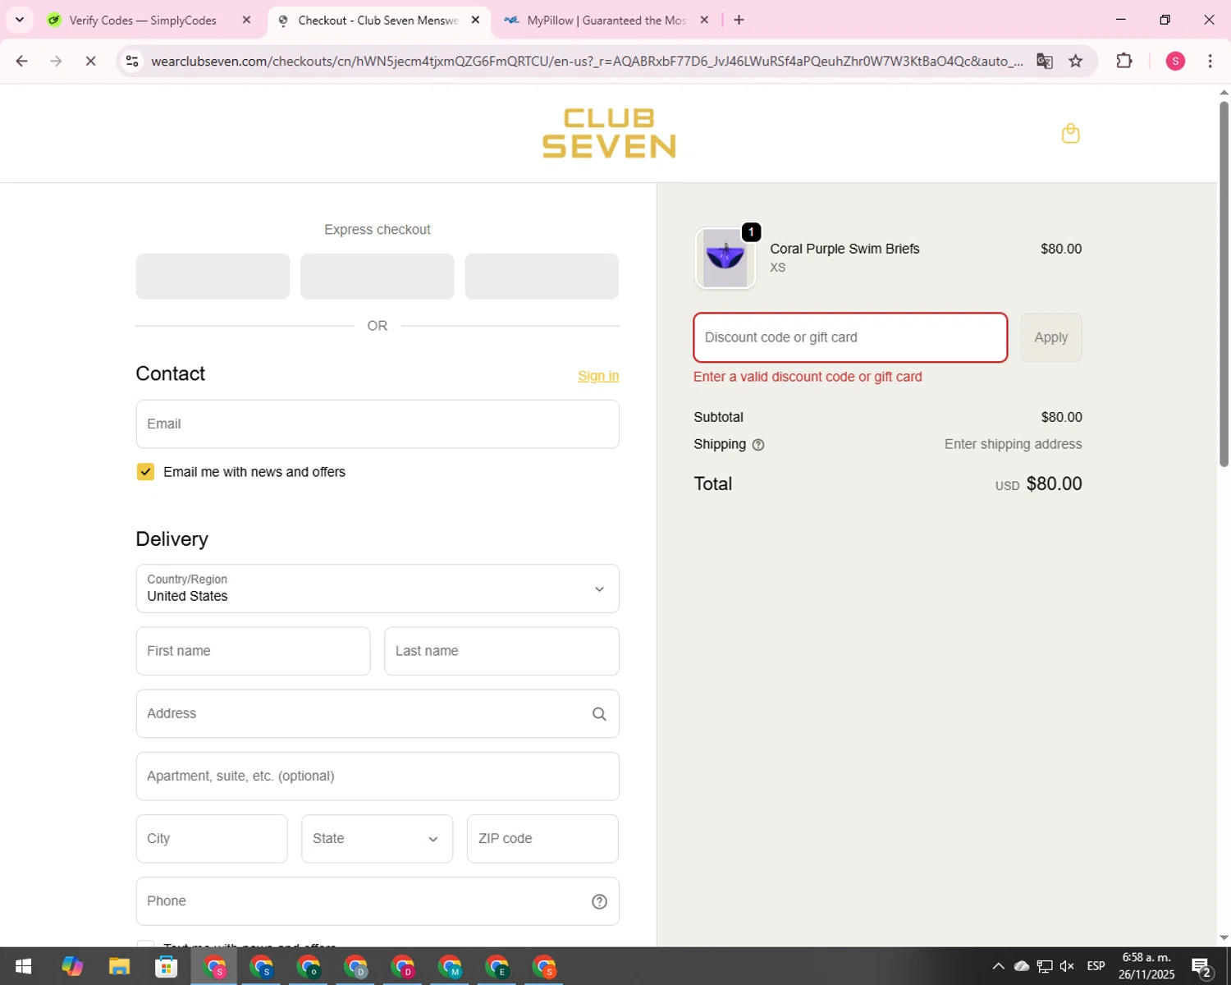Click the address search magnifier icon
Screen dimensions: 1231x985
599,714
